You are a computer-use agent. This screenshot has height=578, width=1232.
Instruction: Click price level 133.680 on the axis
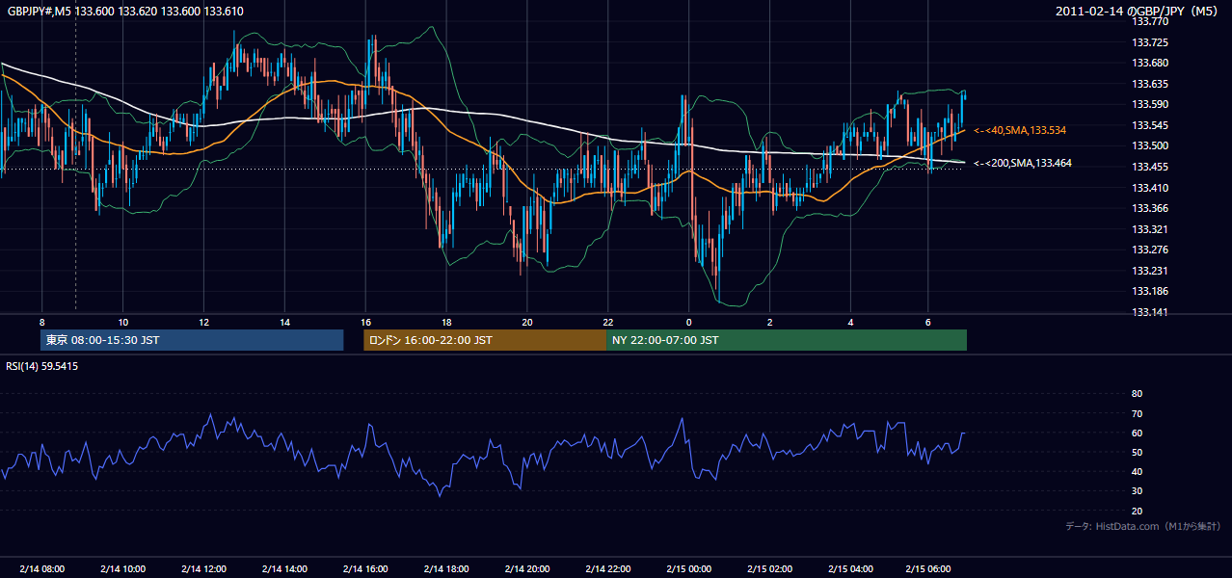(1149, 63)
